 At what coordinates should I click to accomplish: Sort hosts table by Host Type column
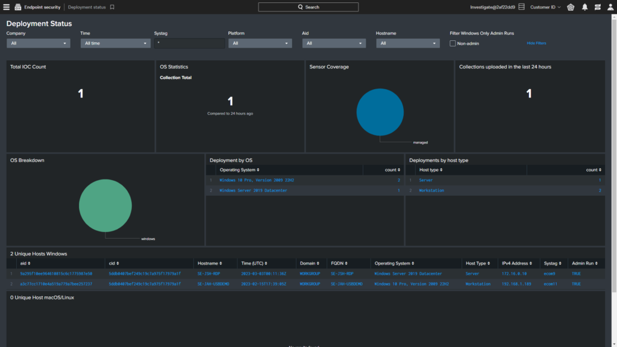478,263
